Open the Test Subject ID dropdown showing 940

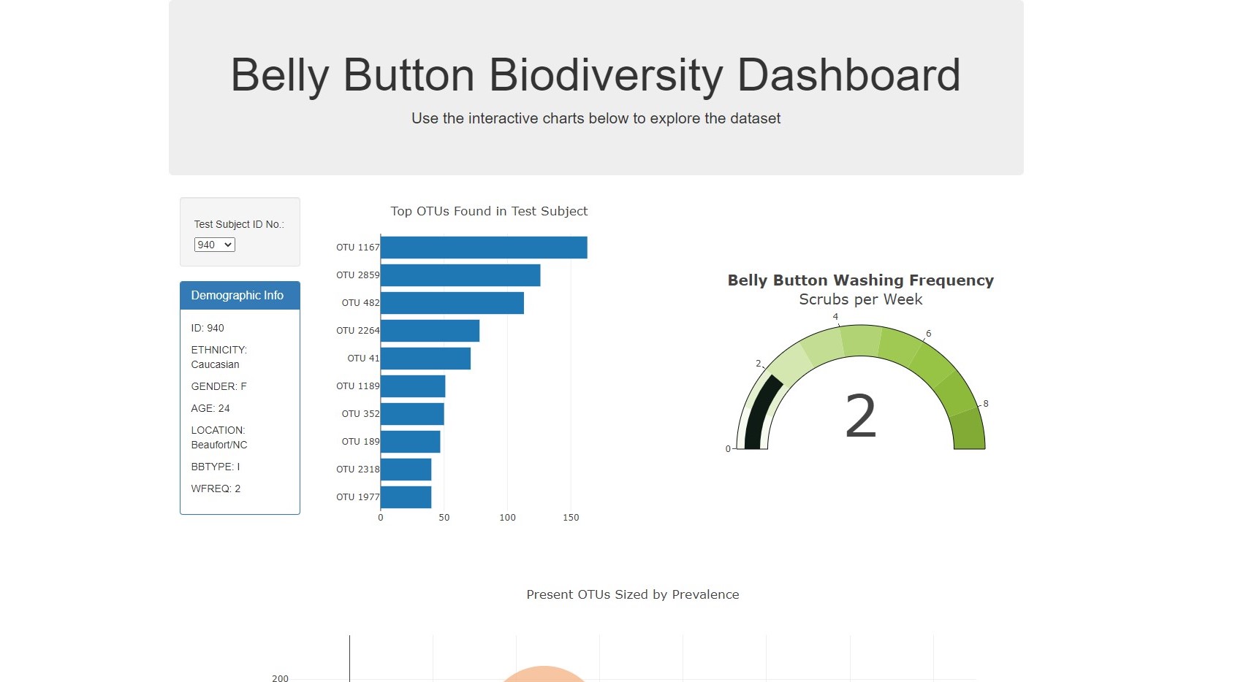tap(214, 245)
